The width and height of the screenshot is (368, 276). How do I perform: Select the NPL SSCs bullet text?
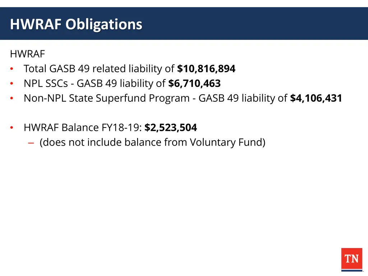pyautogui.click(x=122, y=83)
